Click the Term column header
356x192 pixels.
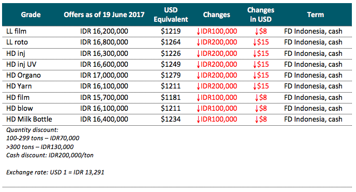click(315, 15)
